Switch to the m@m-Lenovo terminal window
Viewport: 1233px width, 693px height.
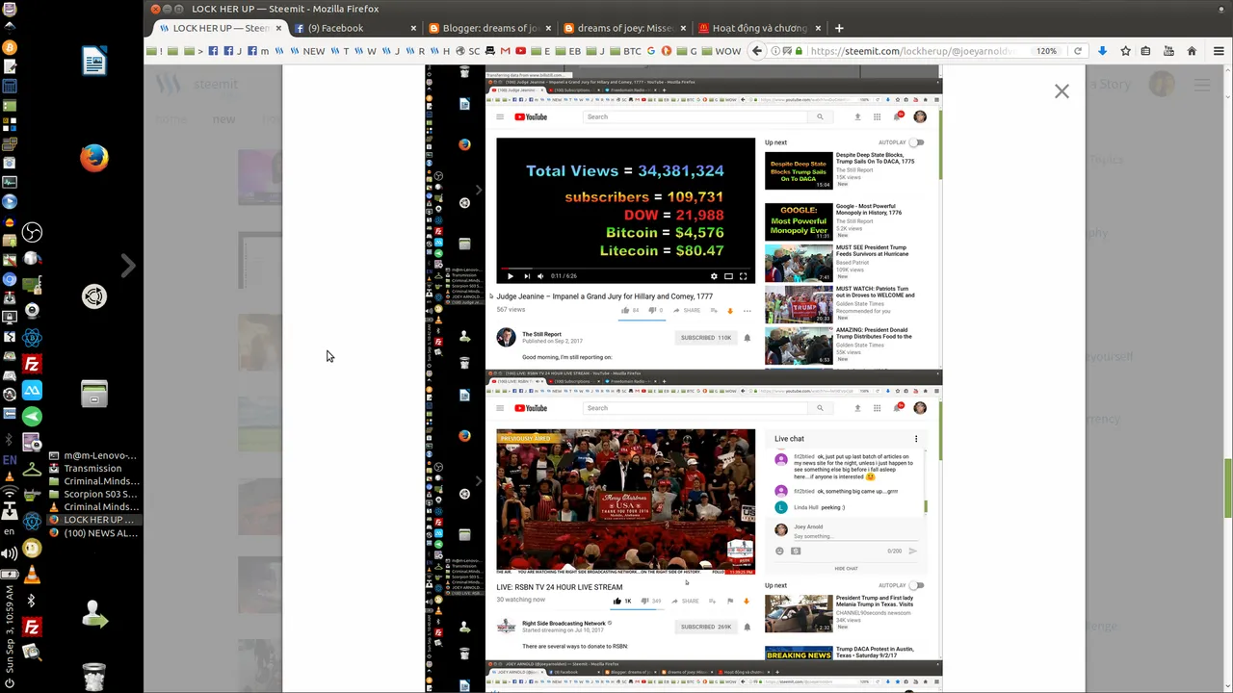pos(92,455)
